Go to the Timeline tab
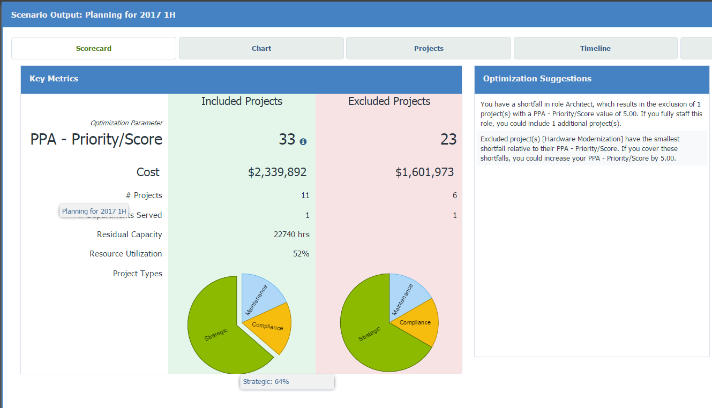Screen dimensions: 712x408 click(595, 48)
